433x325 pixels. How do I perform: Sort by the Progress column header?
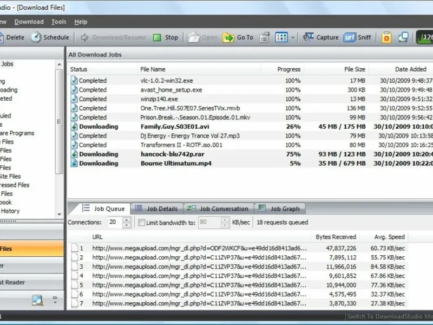282,69
